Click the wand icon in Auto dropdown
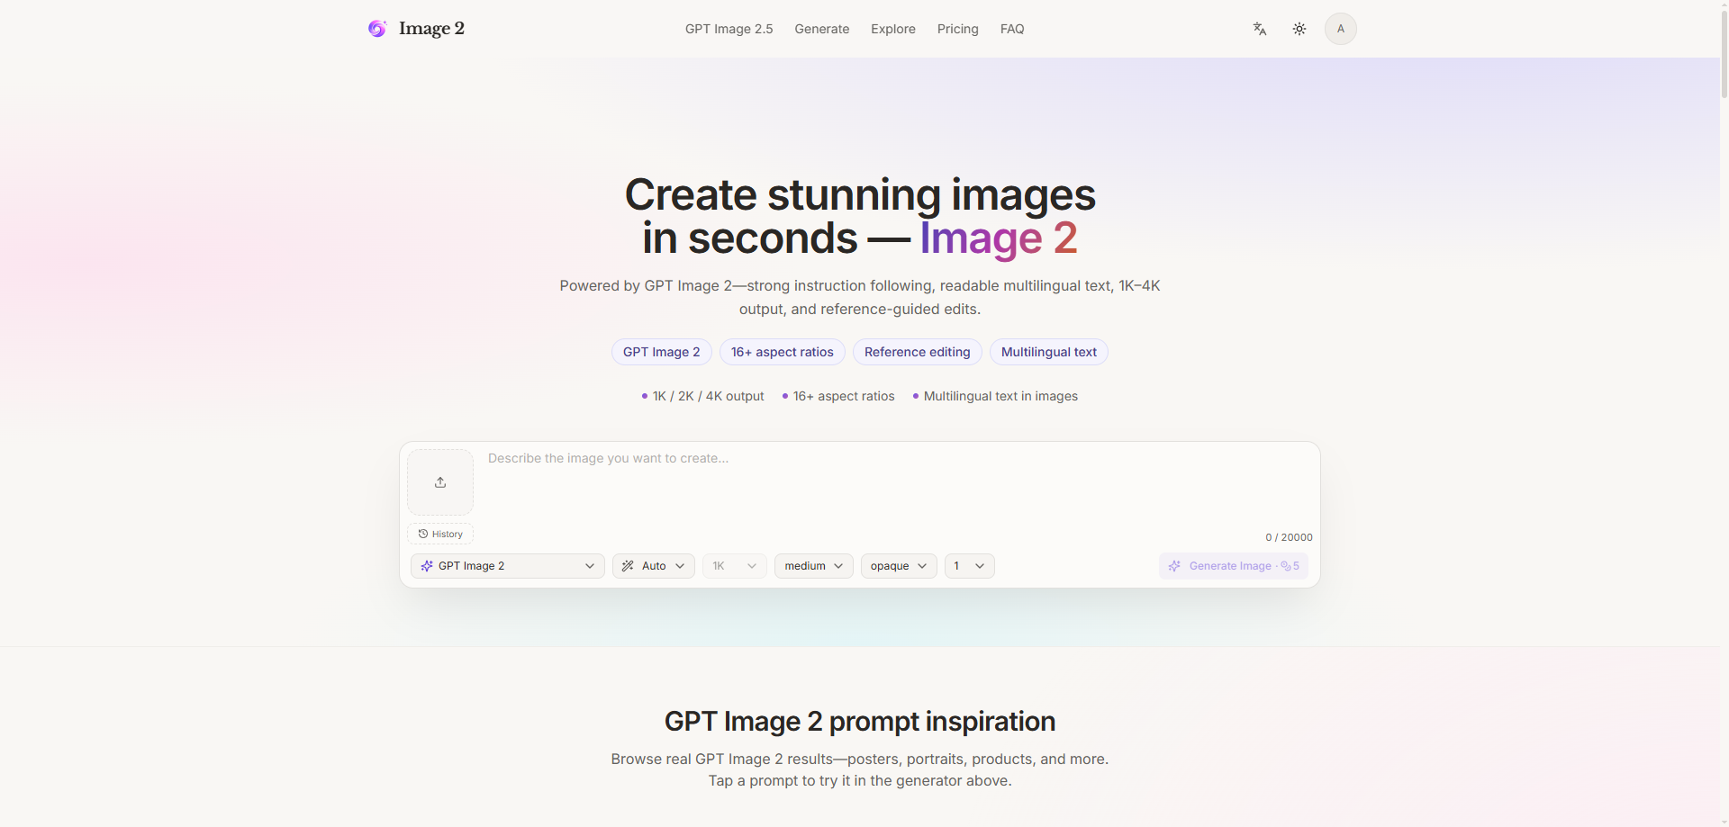The width and height of the screenshot is (1729, 827). tap(628, 566)
